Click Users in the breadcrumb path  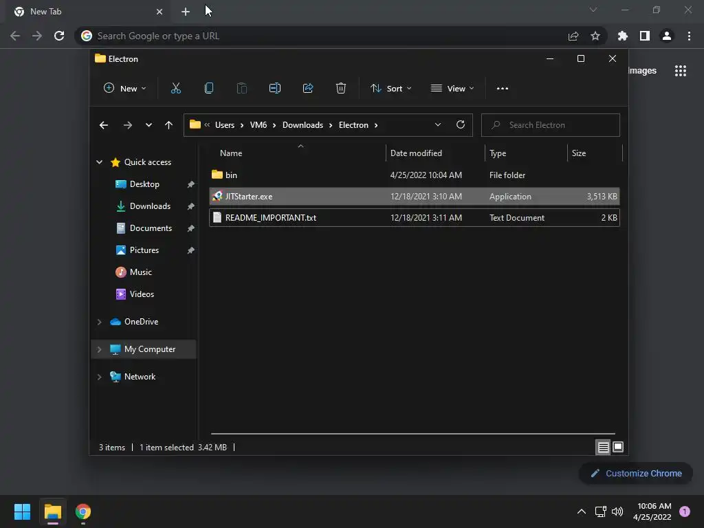pyautogui.click(x=225, y=125)
